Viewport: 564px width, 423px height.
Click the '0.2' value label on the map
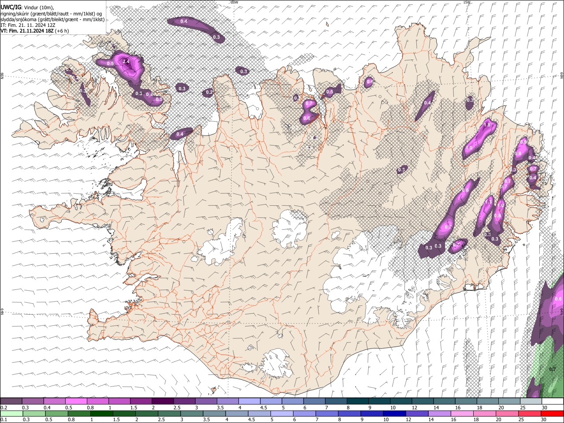[210, 92]
